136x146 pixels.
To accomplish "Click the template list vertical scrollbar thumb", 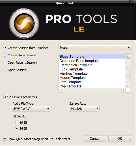I will pos(128,68).
